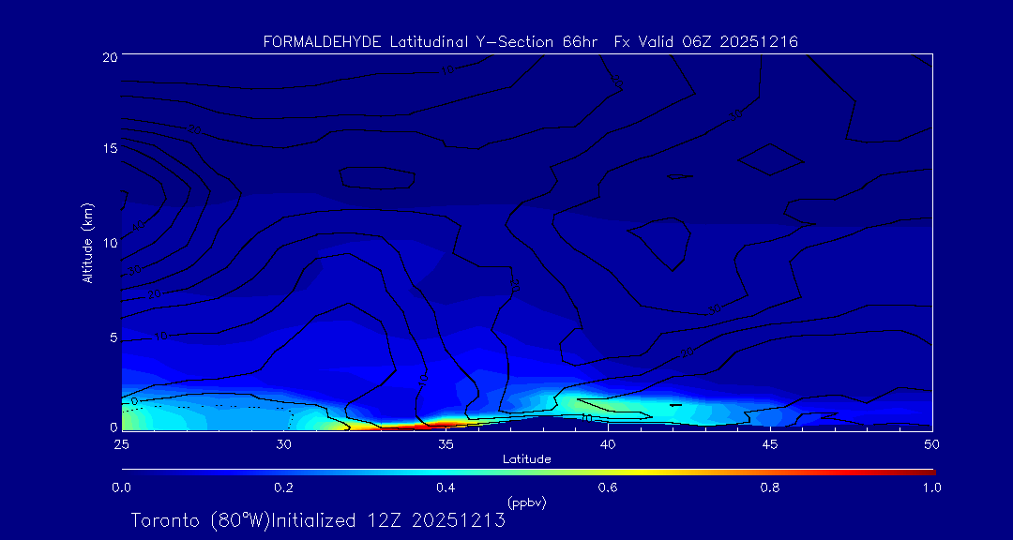Pick the latitude 40 tick label

[608, 443]
